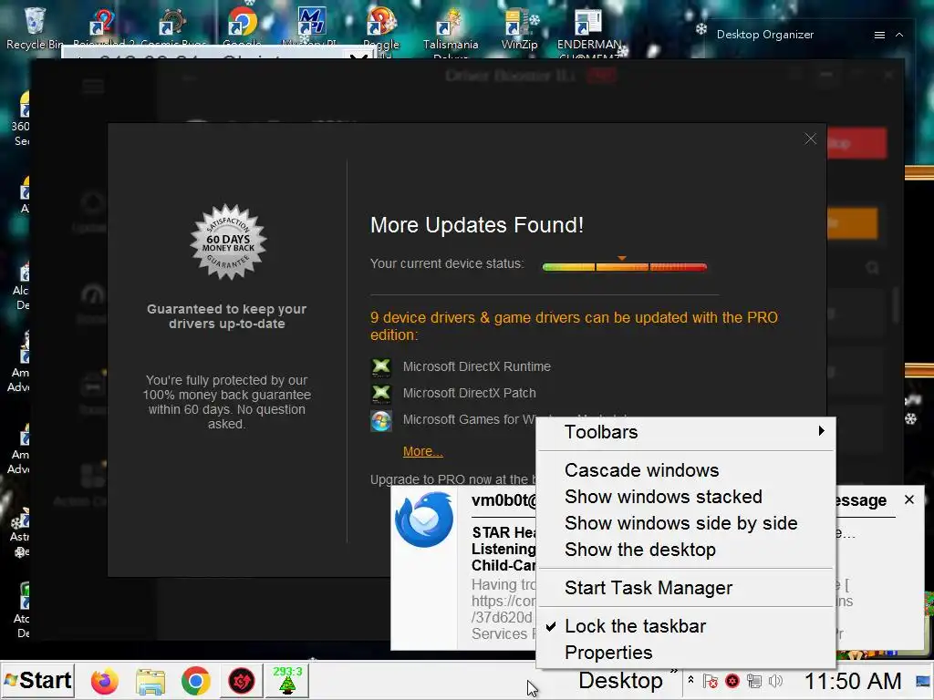This screenshot has width=934, height=700.
Task: Click the Show desktop corner button
Action: tap(924, 680)
